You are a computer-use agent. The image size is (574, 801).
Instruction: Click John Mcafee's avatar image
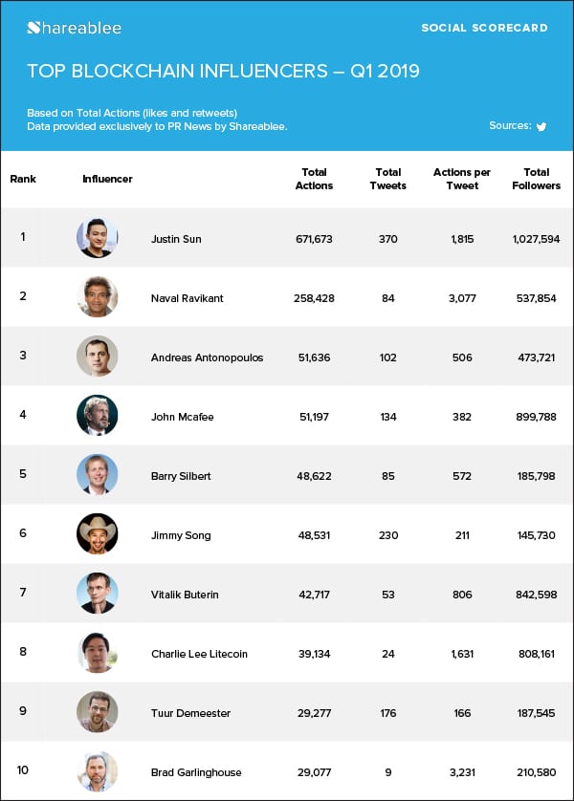[98, 416]
